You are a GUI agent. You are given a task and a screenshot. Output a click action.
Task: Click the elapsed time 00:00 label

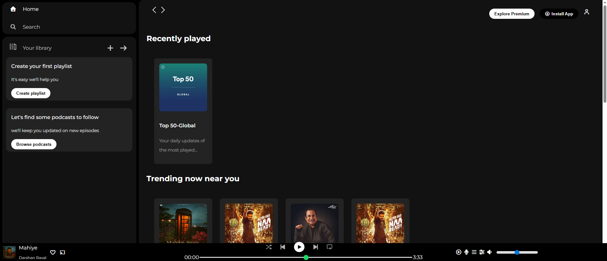[191, 257]
